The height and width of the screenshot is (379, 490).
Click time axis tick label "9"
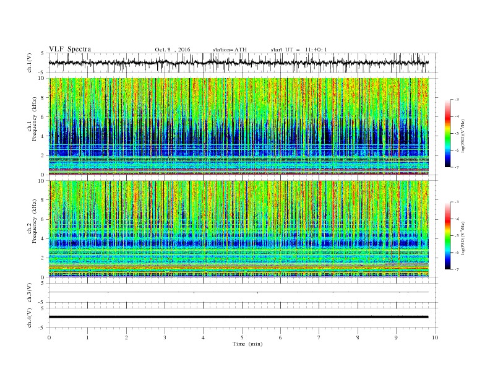point(396,338)
